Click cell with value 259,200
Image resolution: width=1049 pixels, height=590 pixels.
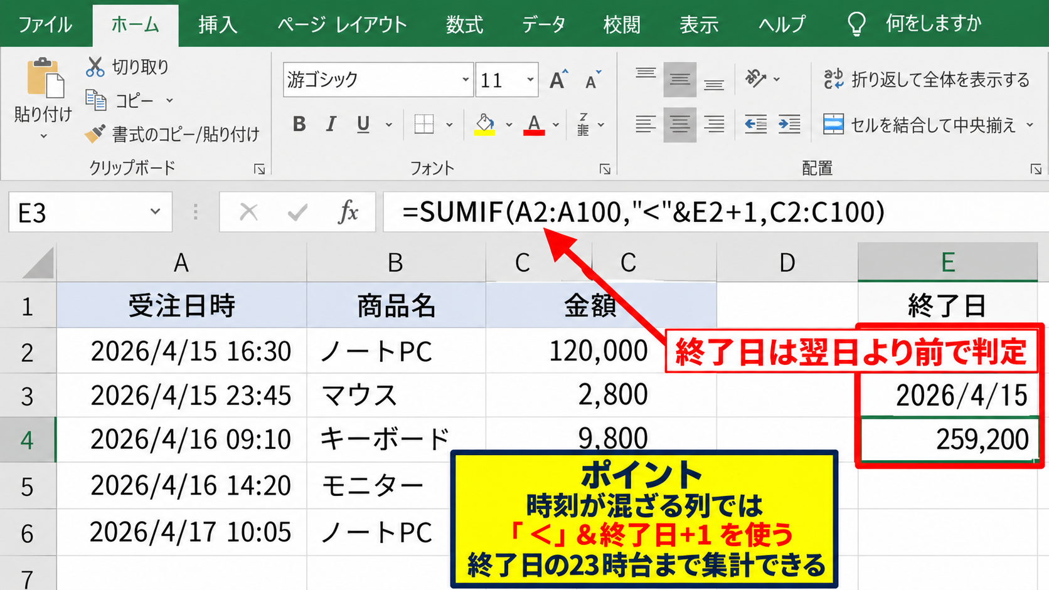click(x=949, y=440)
